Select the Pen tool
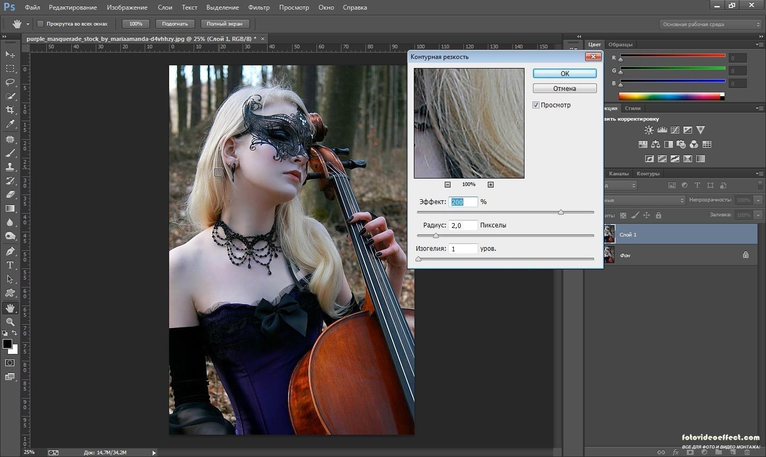 click(x=10, y=251)
